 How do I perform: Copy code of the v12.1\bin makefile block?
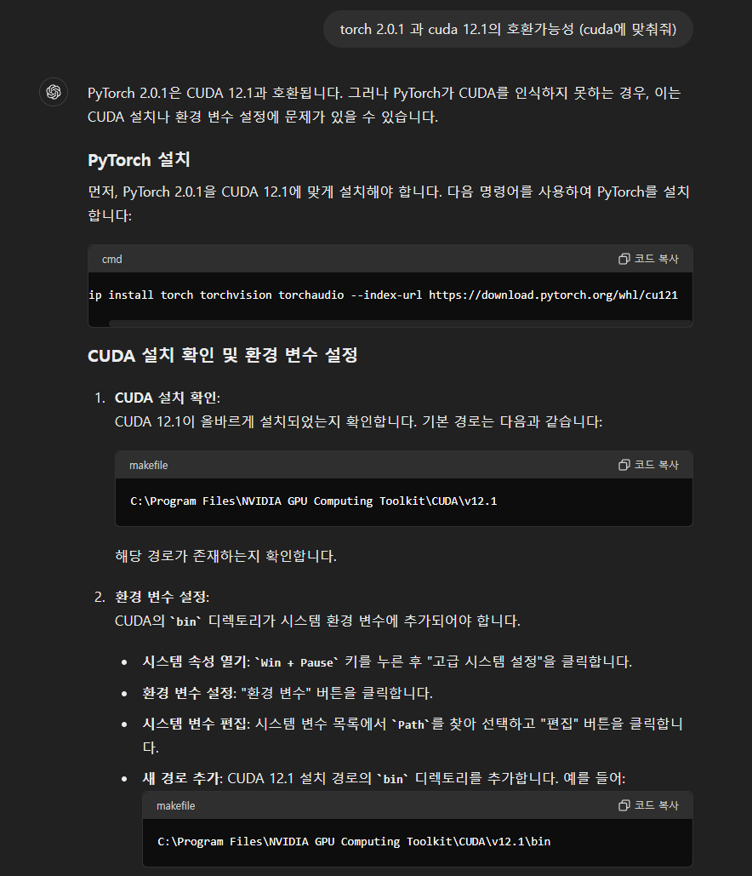[648, 805]
